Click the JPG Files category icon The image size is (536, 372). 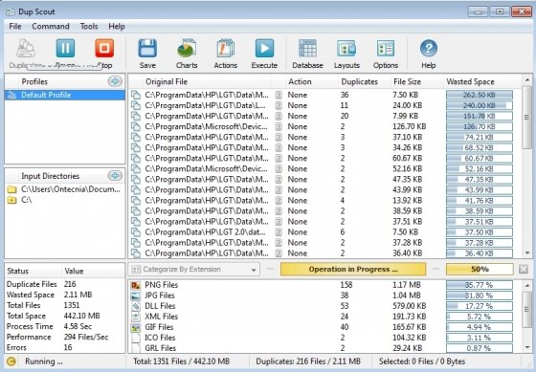136,295
